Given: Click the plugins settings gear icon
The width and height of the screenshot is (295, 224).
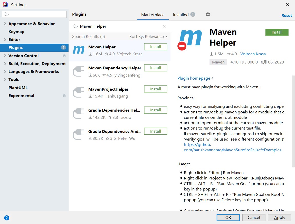Looking at the screenshot, I should tap(208, 14).
